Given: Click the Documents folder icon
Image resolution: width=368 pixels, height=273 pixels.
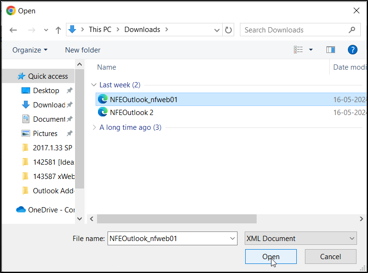Looking at the screenshot, I should pyautogui.click(x=26, y=119).
